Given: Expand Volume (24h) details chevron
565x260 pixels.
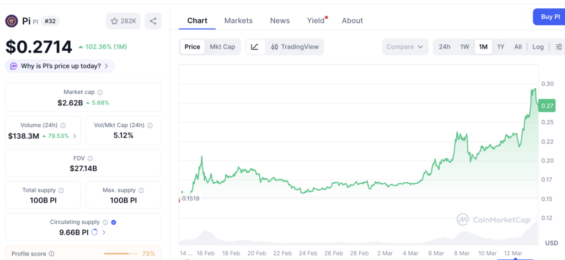Looking at the screenshot, I should [74, 136].
